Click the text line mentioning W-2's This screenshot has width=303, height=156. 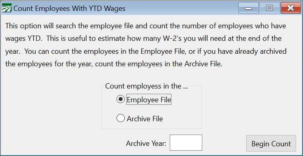143,38
